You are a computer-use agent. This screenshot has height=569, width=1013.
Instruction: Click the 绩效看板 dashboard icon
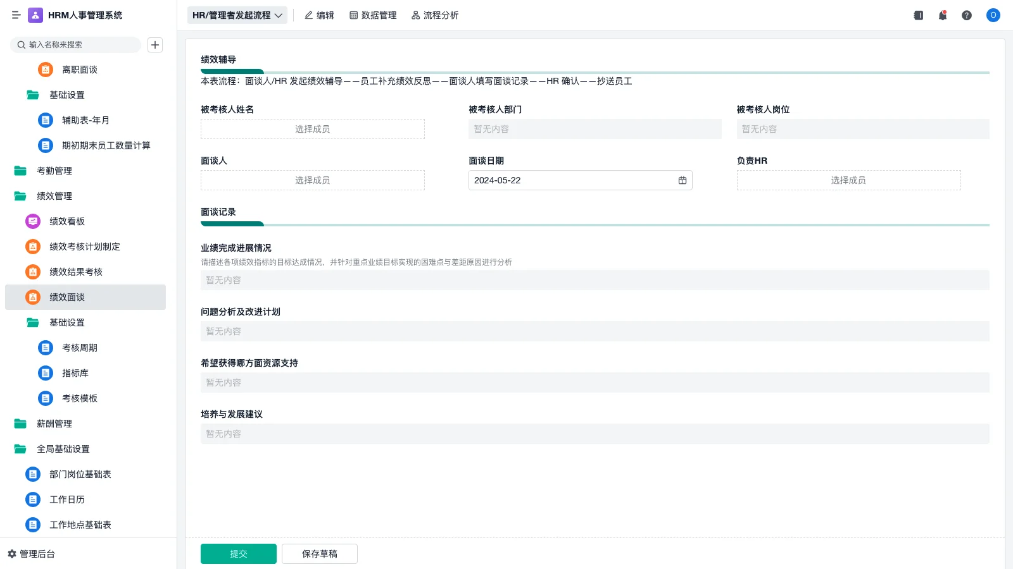[32, 221]
